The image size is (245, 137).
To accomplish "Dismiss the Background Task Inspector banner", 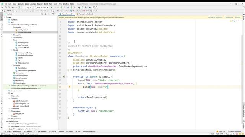I will pos(238,18).
